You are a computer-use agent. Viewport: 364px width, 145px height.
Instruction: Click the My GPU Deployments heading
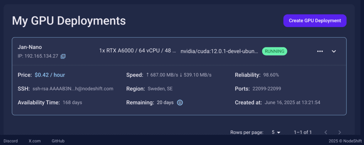69,21
